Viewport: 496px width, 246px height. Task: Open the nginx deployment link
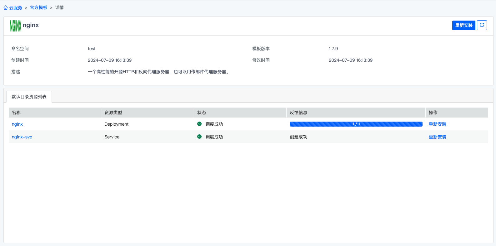[17, 124]
